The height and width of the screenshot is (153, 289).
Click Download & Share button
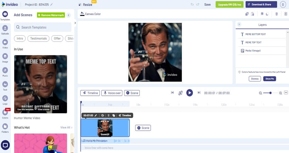click(261, 4)
